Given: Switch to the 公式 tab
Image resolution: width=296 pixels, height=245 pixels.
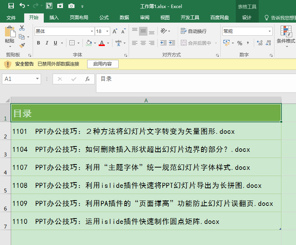Looking at the screenshot, I should pos(104,18).
